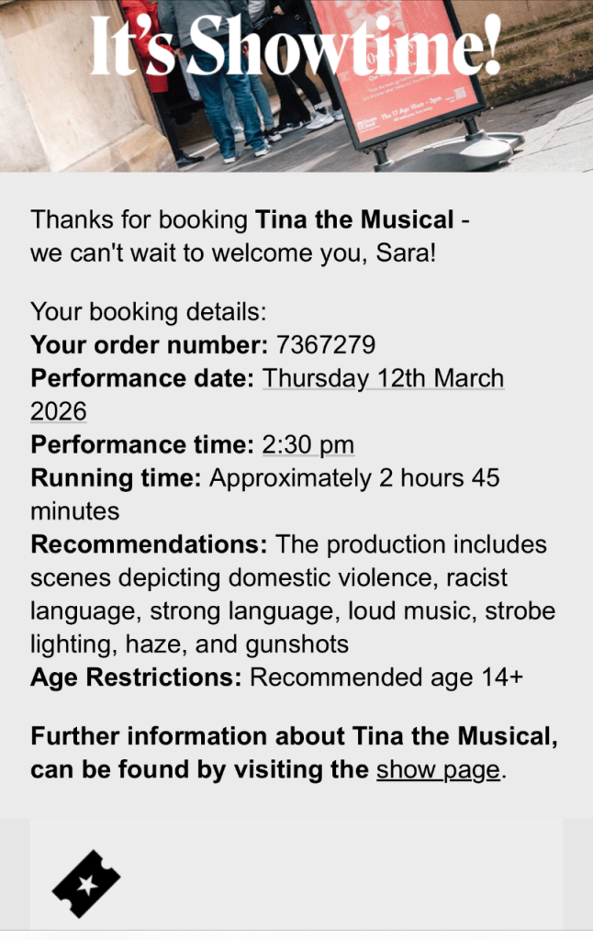593x940 pixels.
Task: Click the Running time label
Action: tap(116, 478)
